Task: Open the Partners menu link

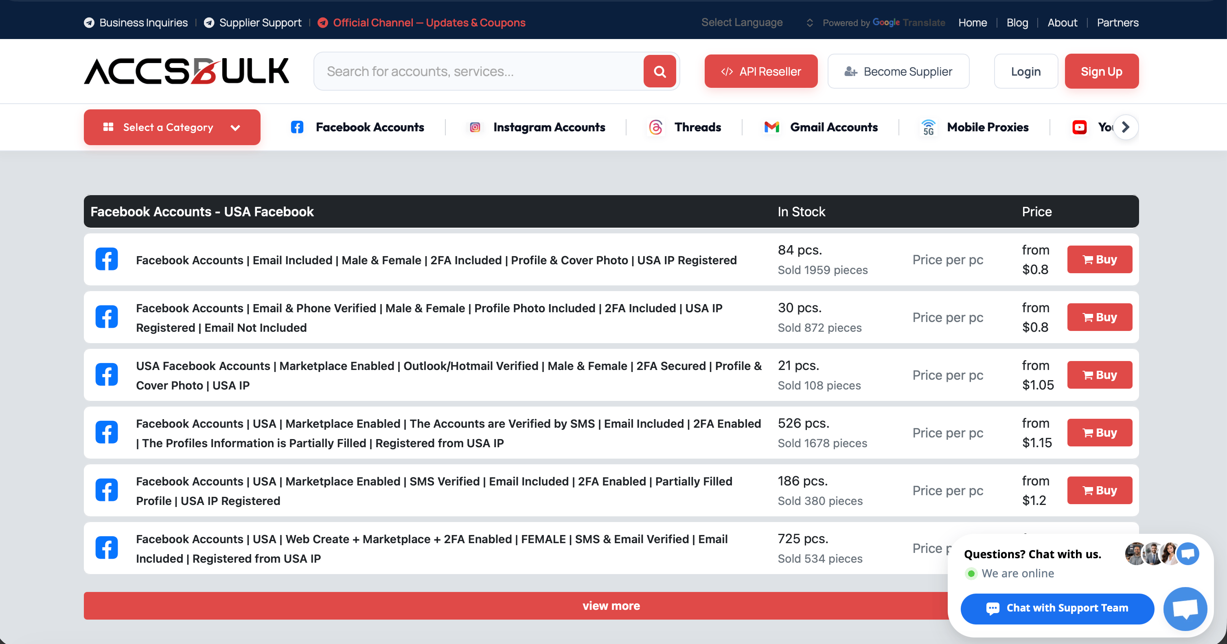Action: 1117,23
